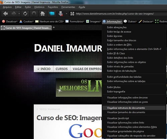This screenshot has width=167, height=139.
Task: Go to the Home page icon
Action: pos(42,14)
